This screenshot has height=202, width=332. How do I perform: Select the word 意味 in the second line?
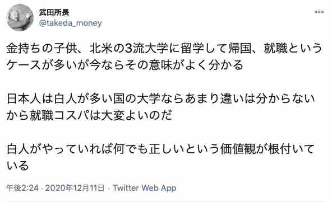tap(162, 65)
